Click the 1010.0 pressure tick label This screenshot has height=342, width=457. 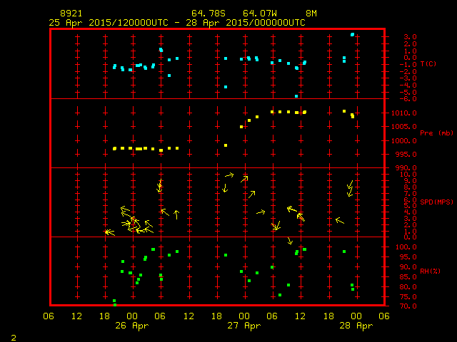coord(396,113)
